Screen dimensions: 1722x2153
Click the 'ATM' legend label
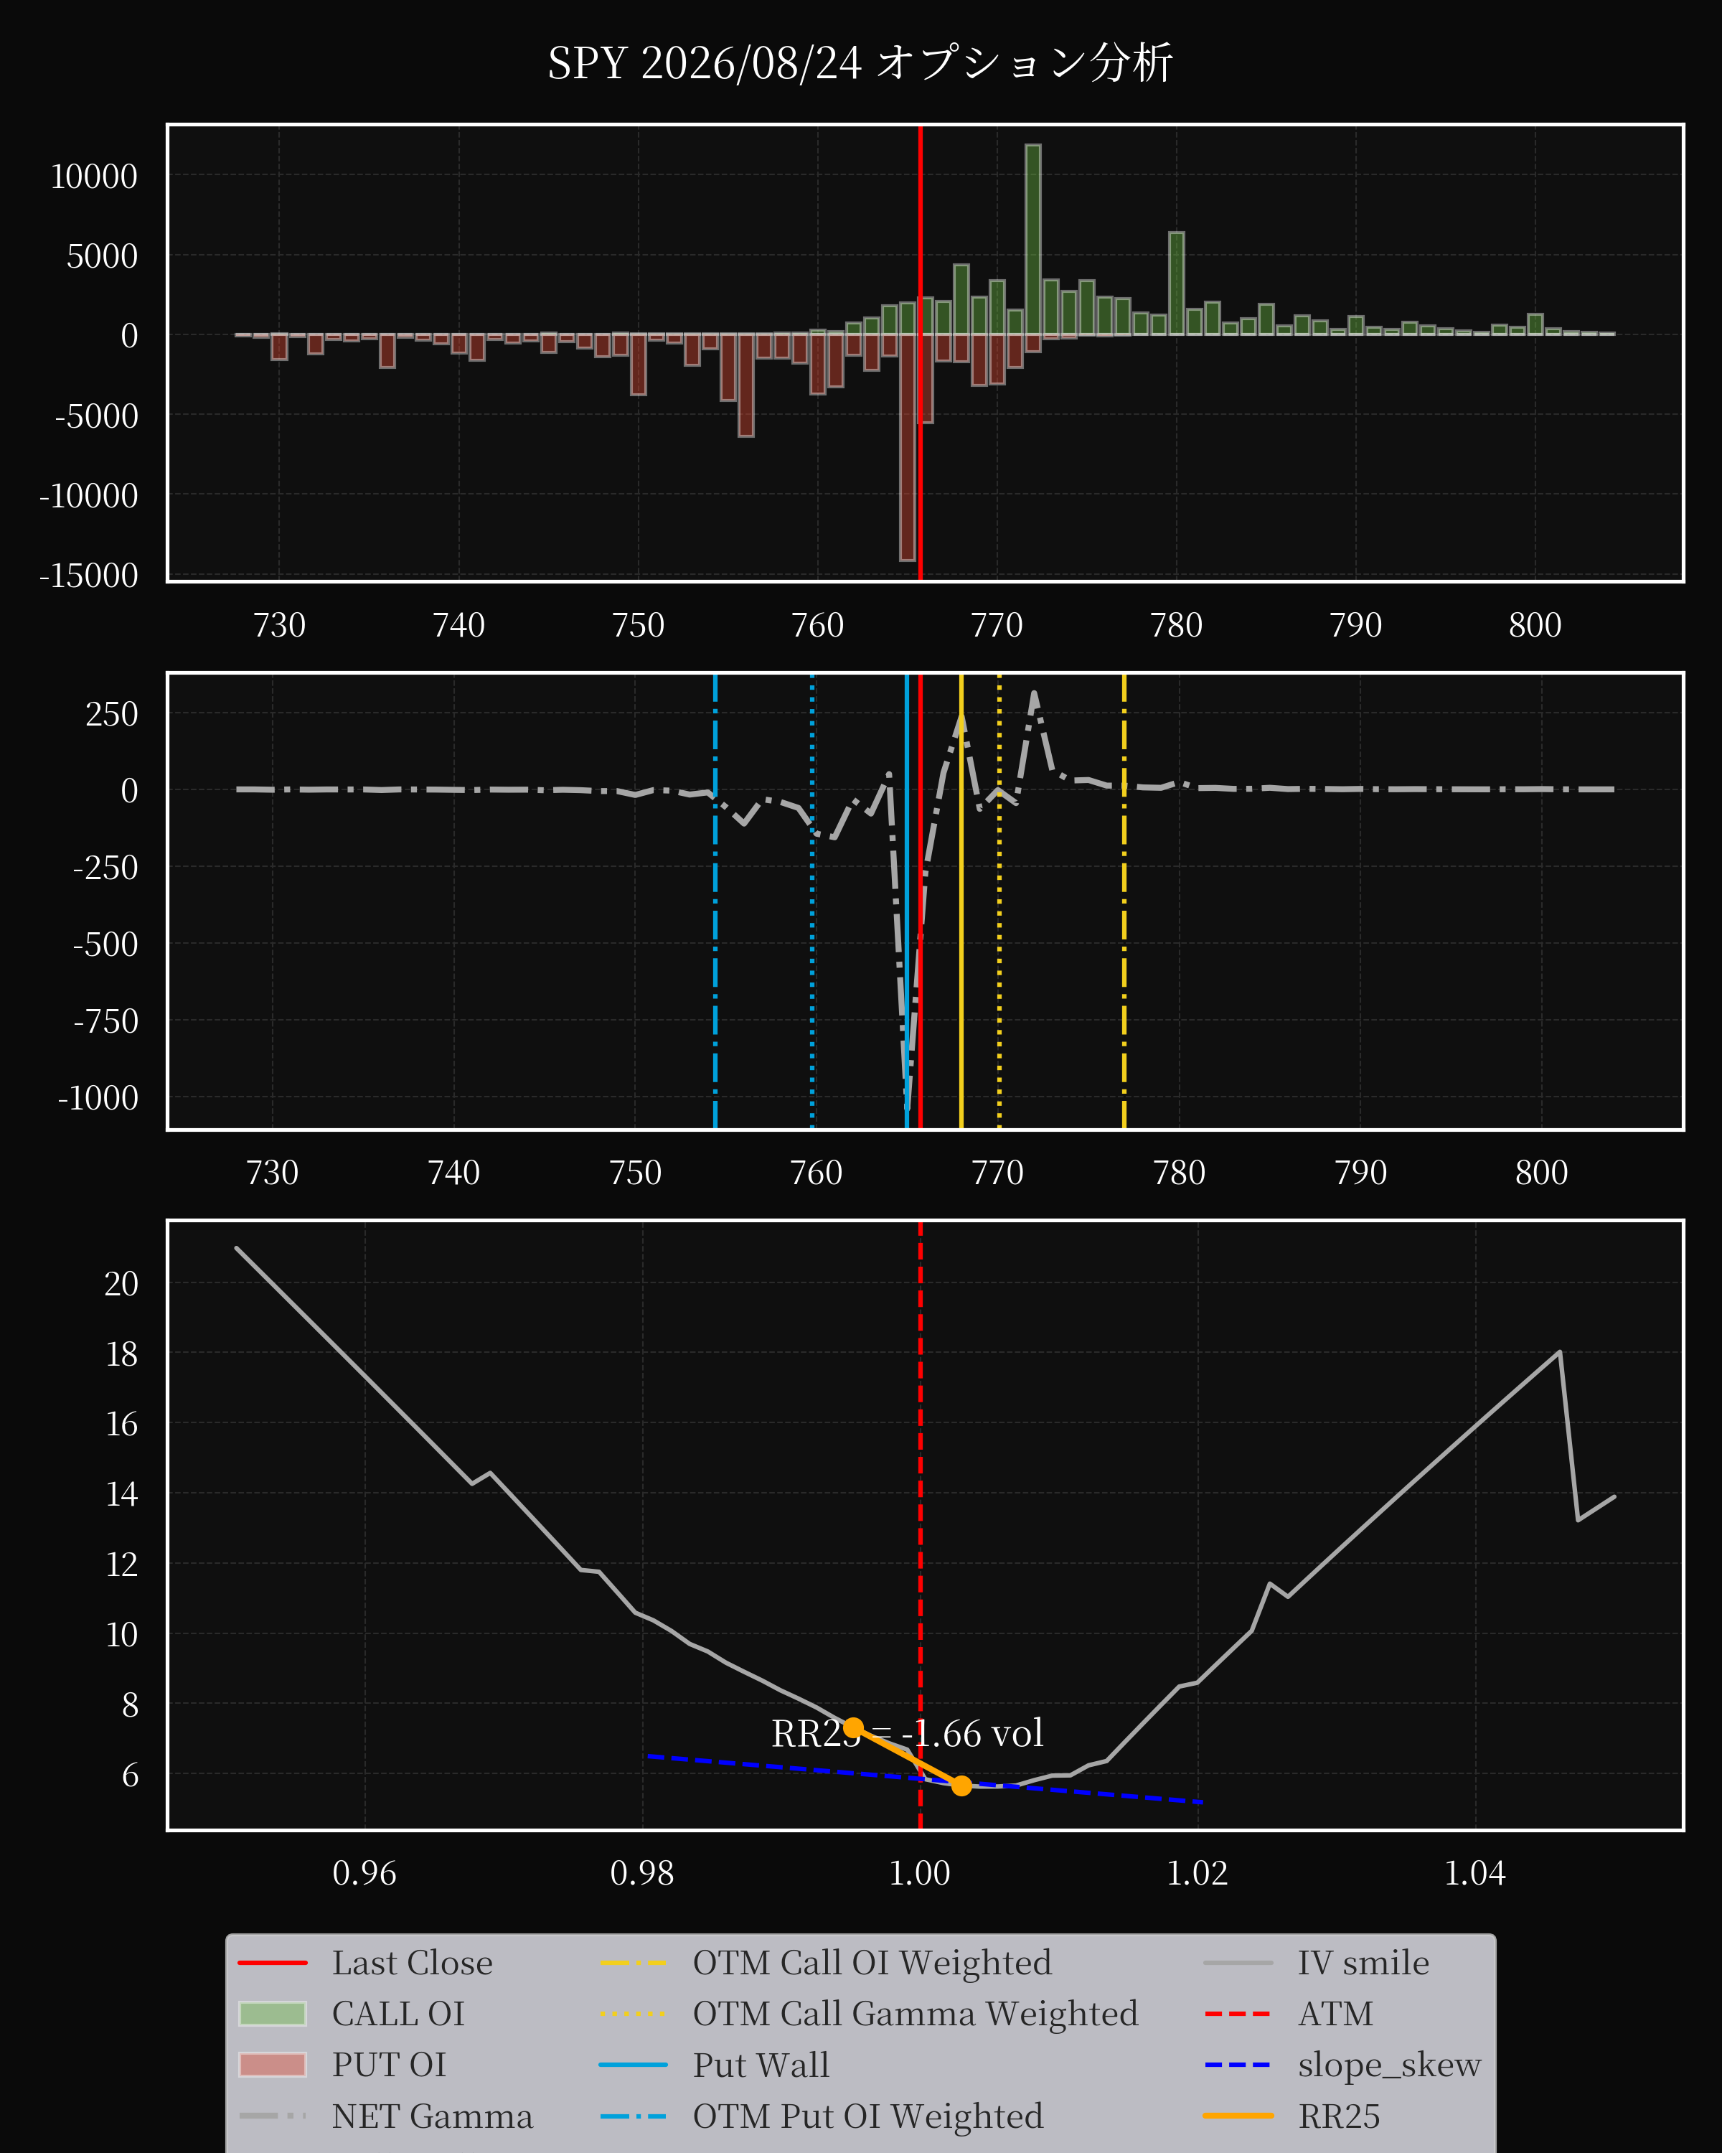(x=1335, y=2014)
